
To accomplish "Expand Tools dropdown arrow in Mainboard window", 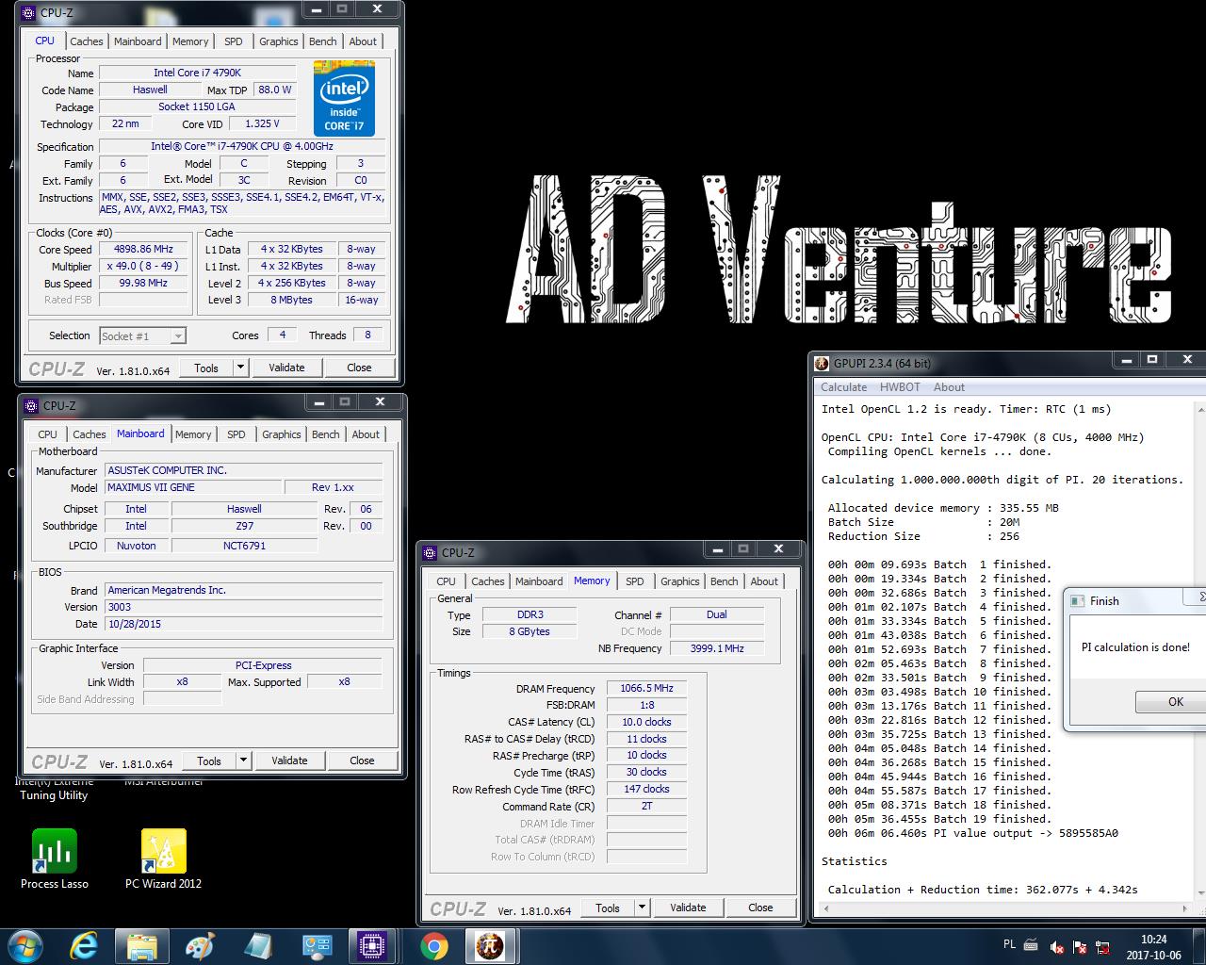I will tap(243, 761).
